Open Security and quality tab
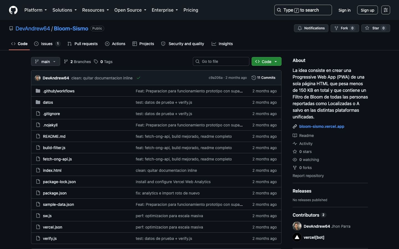This screenshot has width=399, height=249. (x=183, y=44)
